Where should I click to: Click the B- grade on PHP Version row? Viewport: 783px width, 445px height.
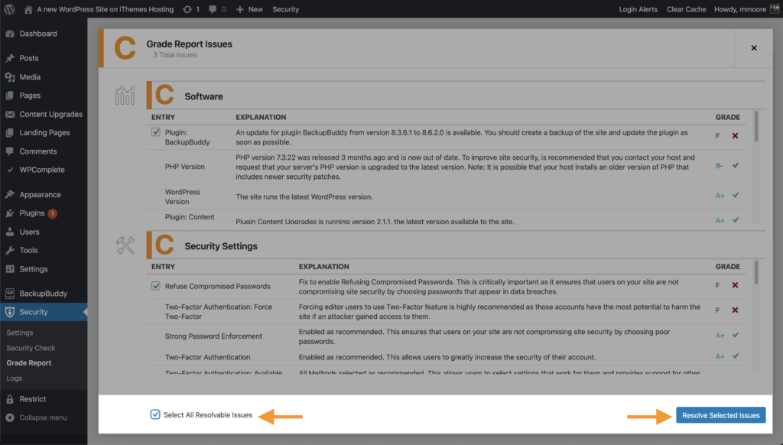(x=719, y=166)
